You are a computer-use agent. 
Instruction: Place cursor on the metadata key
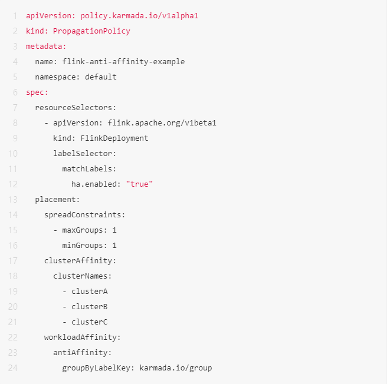(46, 46)
